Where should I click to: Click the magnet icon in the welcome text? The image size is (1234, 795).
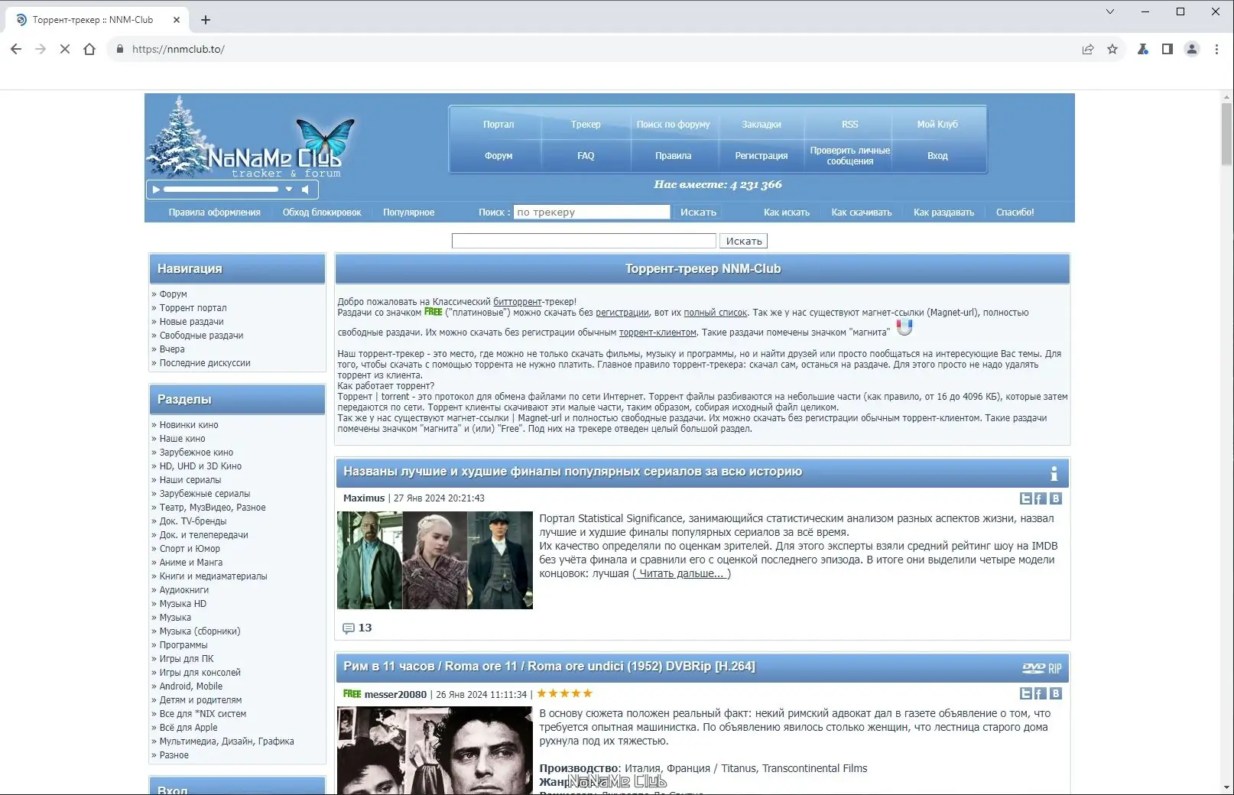(x=904, y=327)
